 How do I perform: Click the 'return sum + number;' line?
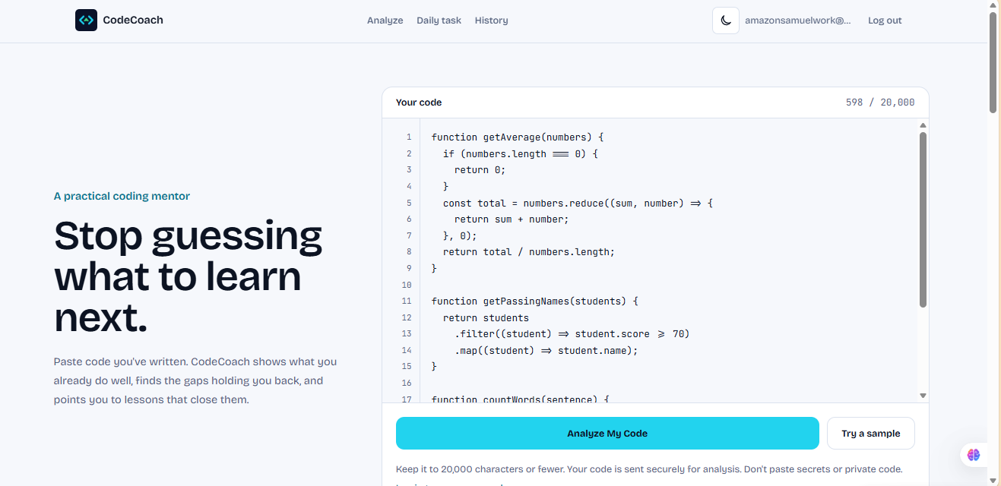point(511,219)
